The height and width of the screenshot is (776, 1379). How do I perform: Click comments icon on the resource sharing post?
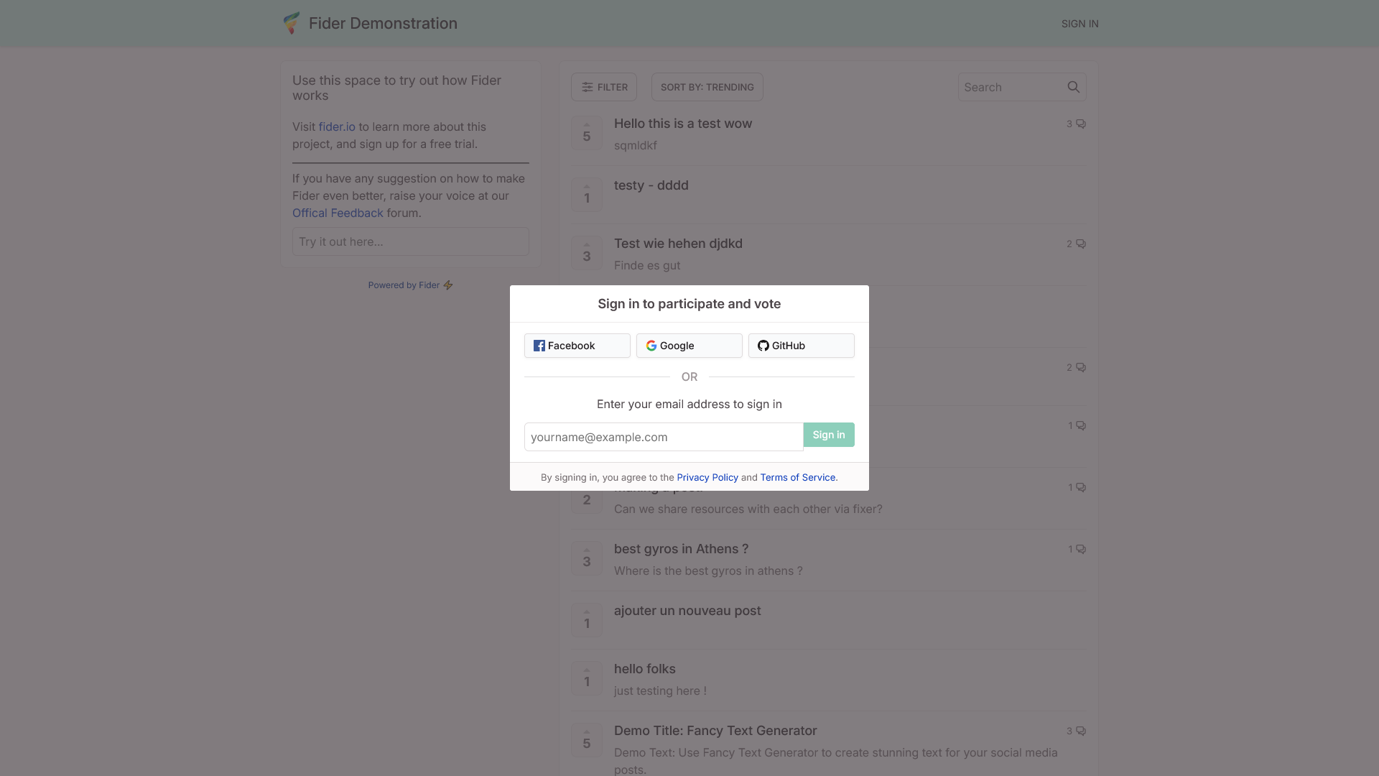(x=1080, y=488)
